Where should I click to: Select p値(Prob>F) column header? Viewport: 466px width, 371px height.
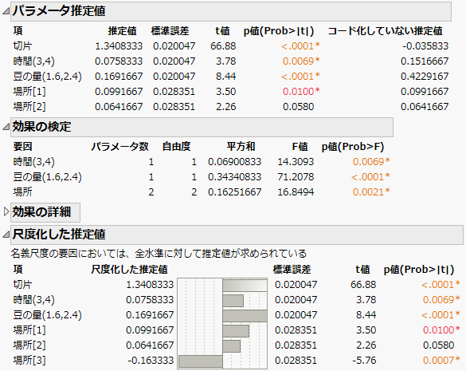coord(353,147)
